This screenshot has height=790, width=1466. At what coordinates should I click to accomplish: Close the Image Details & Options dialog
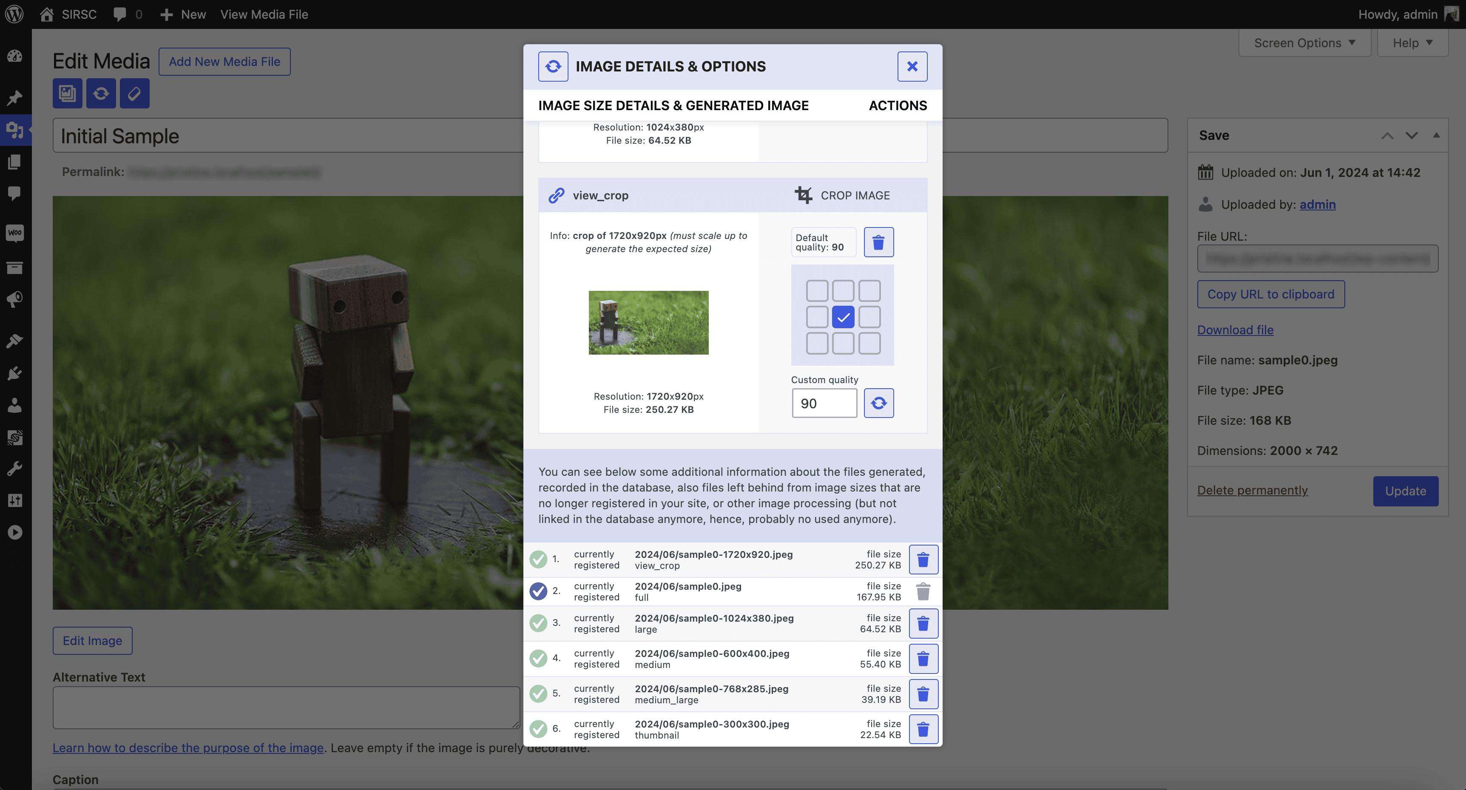tap(912, 67)
